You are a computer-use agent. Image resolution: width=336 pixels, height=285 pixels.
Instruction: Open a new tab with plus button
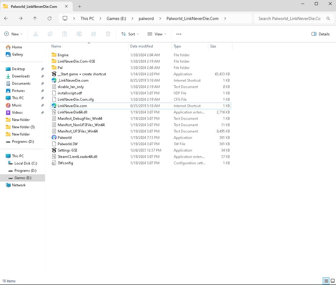pyautogui.click(x=80, y=6)
